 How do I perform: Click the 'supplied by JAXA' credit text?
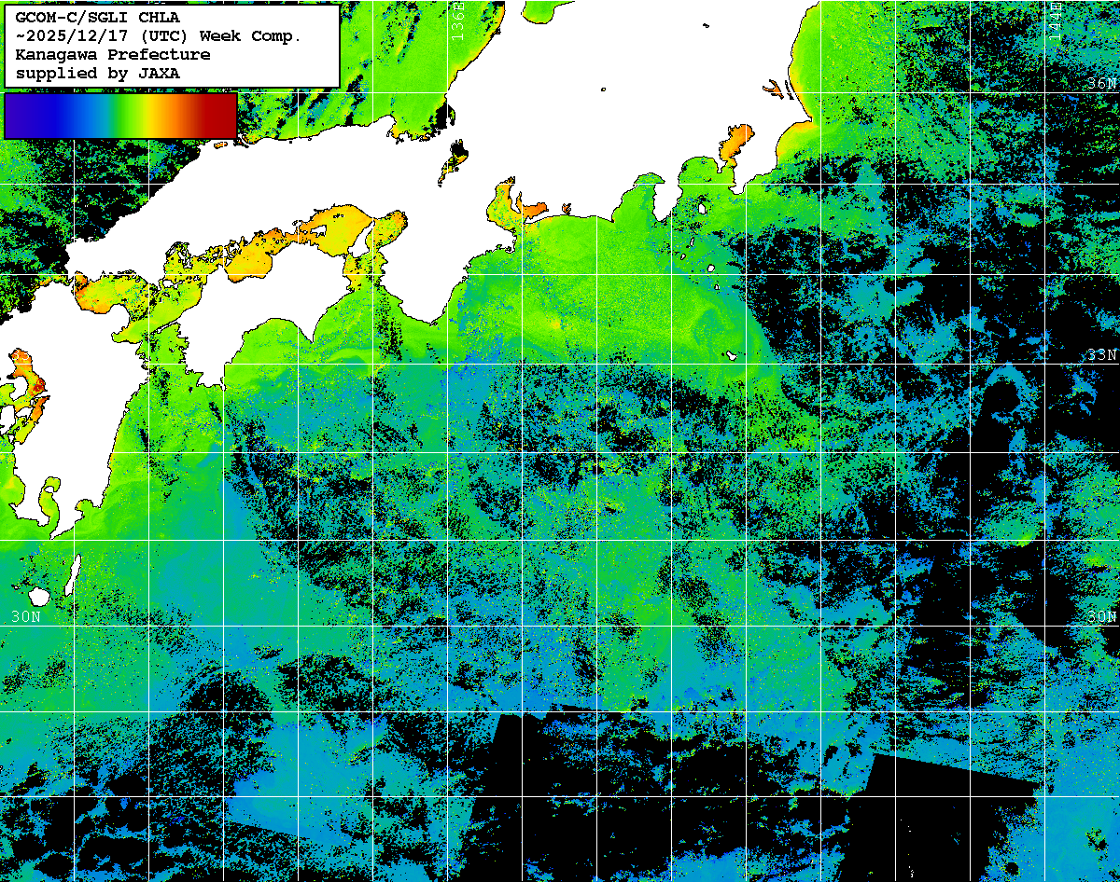(x=98, y=73)
